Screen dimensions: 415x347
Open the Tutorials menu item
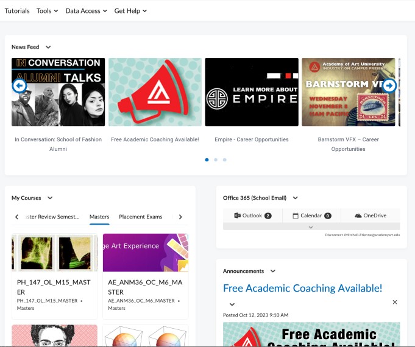[x=17, y=11]
